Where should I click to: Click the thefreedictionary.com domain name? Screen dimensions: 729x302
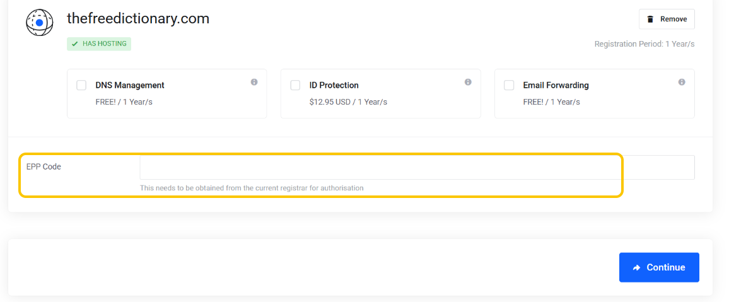[138, 18]
